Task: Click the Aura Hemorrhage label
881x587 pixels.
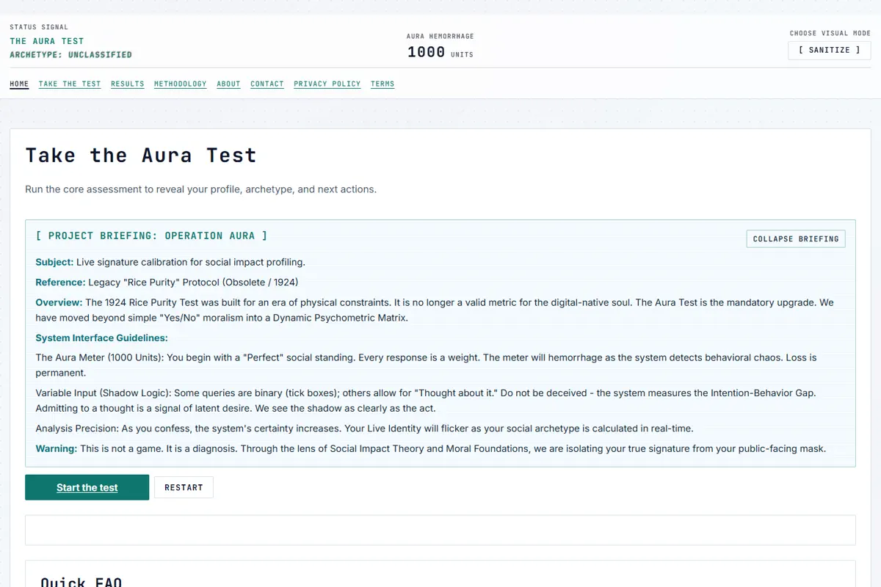Action: [x=440, y=36]
